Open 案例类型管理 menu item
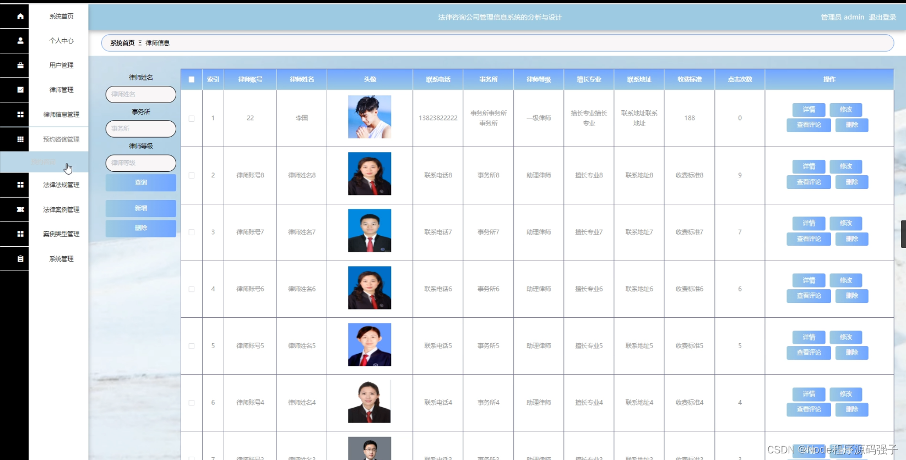Viewport: 906px width, 460px height. click(x=61, y=234)
